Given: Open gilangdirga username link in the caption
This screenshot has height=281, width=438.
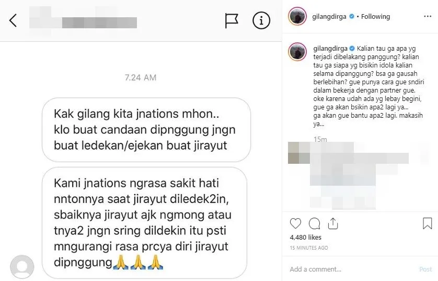Looking at the screenshot, I should tap(330, 48).
